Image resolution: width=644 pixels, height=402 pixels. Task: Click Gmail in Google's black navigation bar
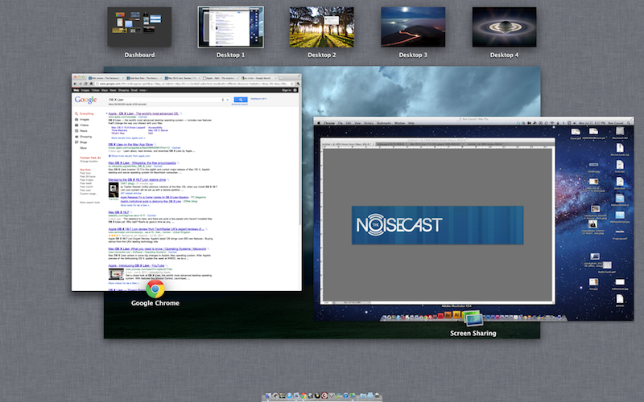(134, 90)
